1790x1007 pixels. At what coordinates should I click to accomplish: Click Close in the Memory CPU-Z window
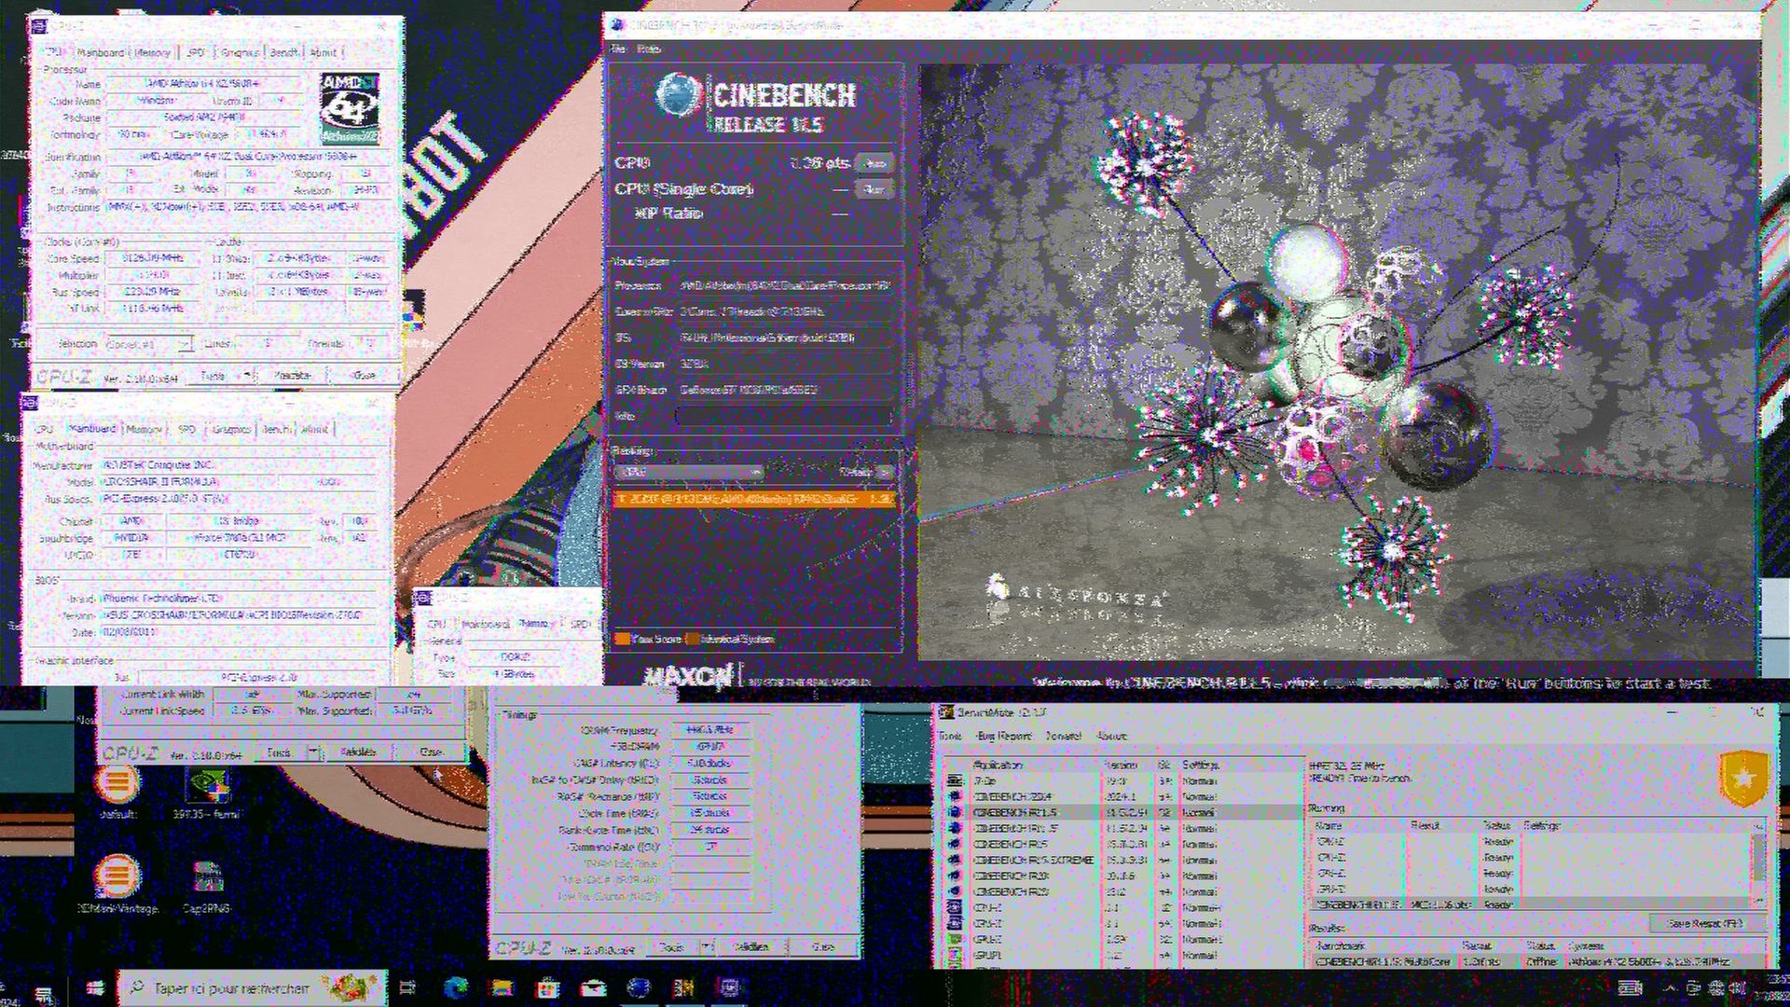[x=823, y=946]
